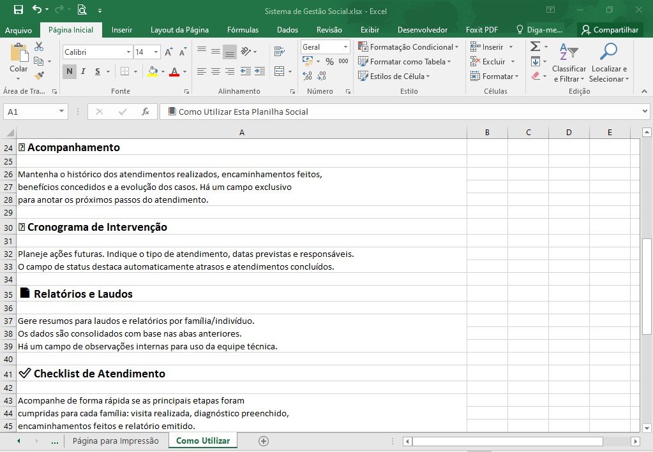
Task: Decrease font size with the smaller A
Action: (183, 52)
